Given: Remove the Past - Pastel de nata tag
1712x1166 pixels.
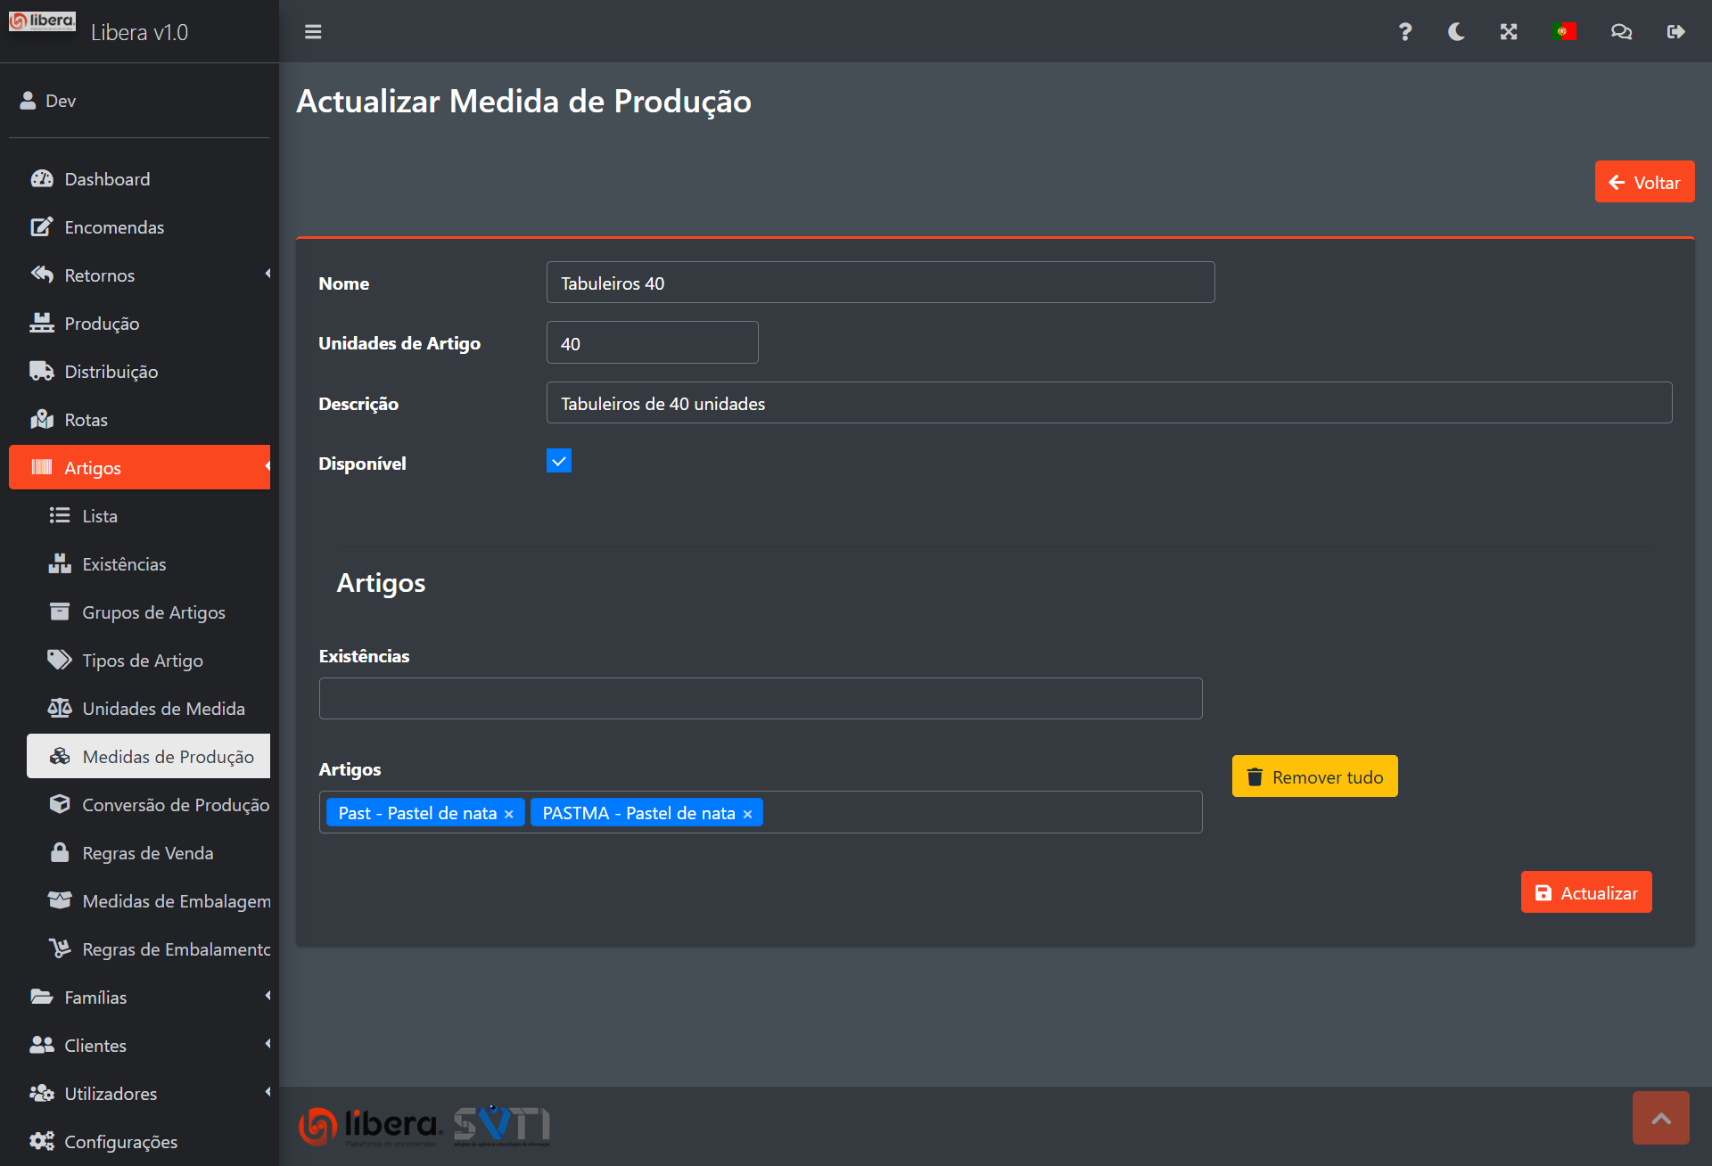Looking at the screenshot, I should coord(509,814).
